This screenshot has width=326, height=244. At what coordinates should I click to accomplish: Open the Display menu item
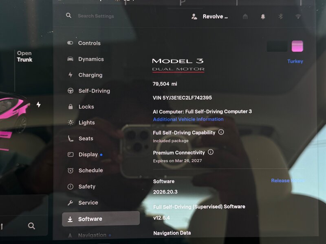pos(88,155)
